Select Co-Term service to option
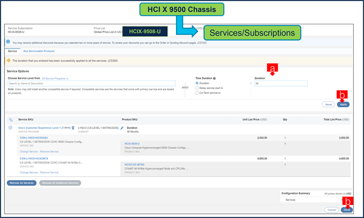The width and height of the screenshot is (364, 218). pyautogui.click(x=197, y=93)
